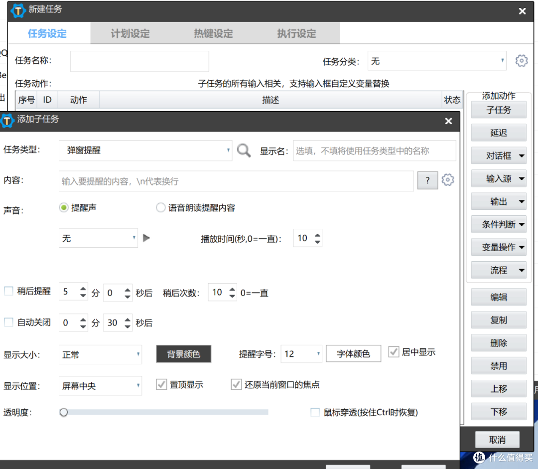The width and height of the screenshot is (538, 469).
Task: Increase 自动关闭 minutes spinner
Action: pos(83,319)
